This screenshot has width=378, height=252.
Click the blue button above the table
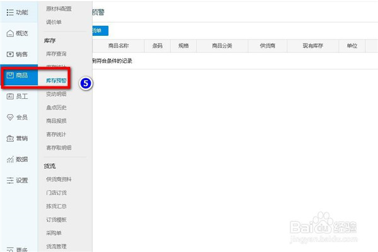click(x=100, y=30)
